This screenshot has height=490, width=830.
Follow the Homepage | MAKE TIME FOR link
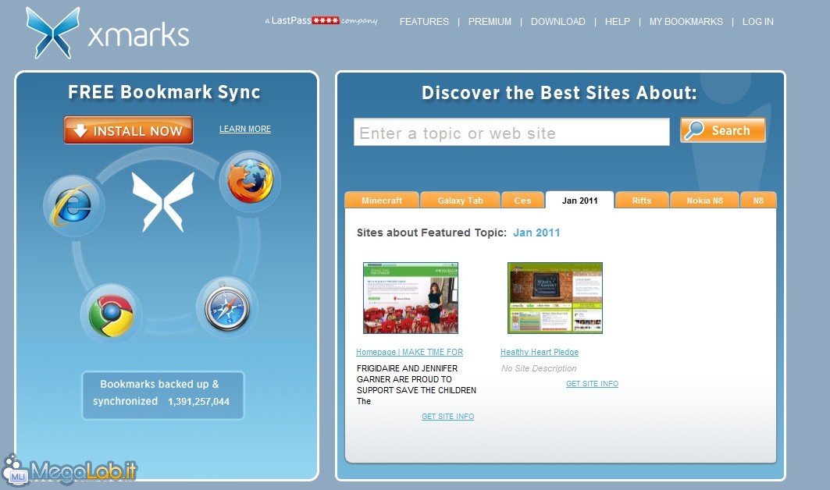click(410, 352)
